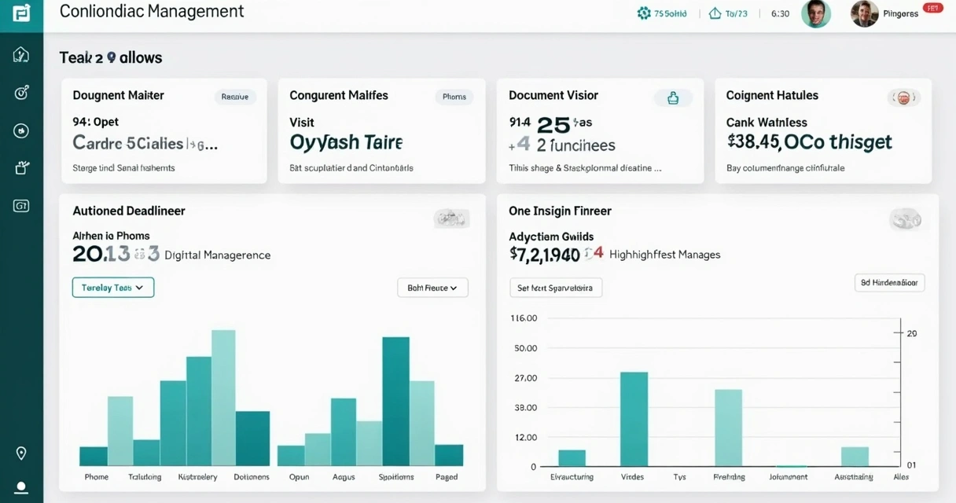Click the icon on One Insigin Finreer panel
Viewport: 956px width, 503px height.
[905, 218]
